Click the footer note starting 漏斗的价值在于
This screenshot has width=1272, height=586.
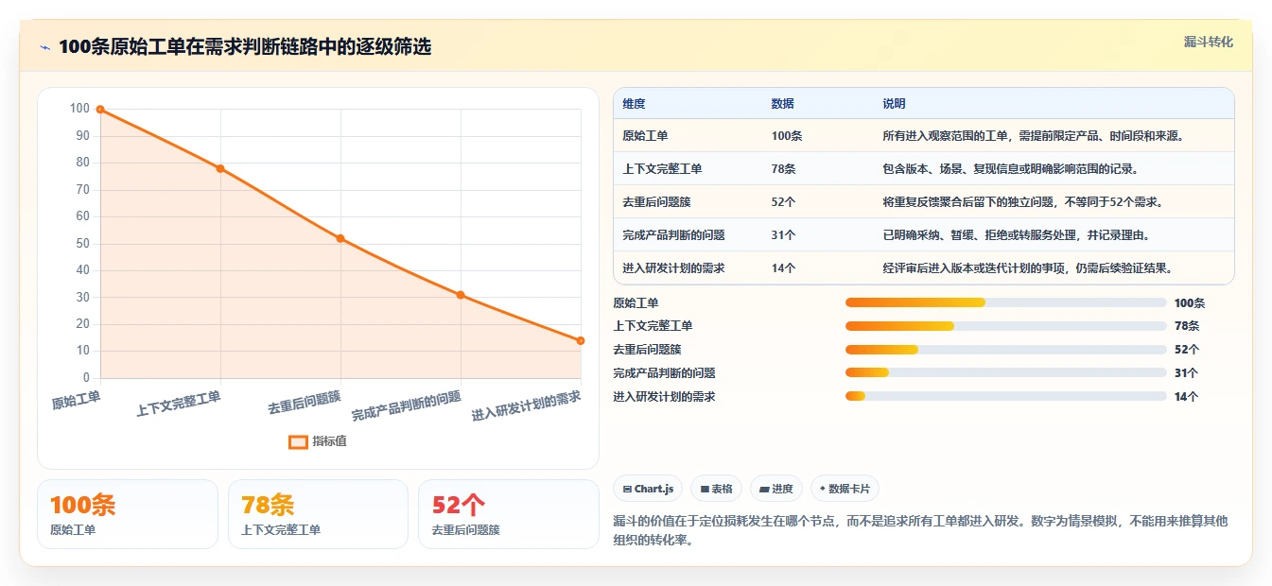920,530
